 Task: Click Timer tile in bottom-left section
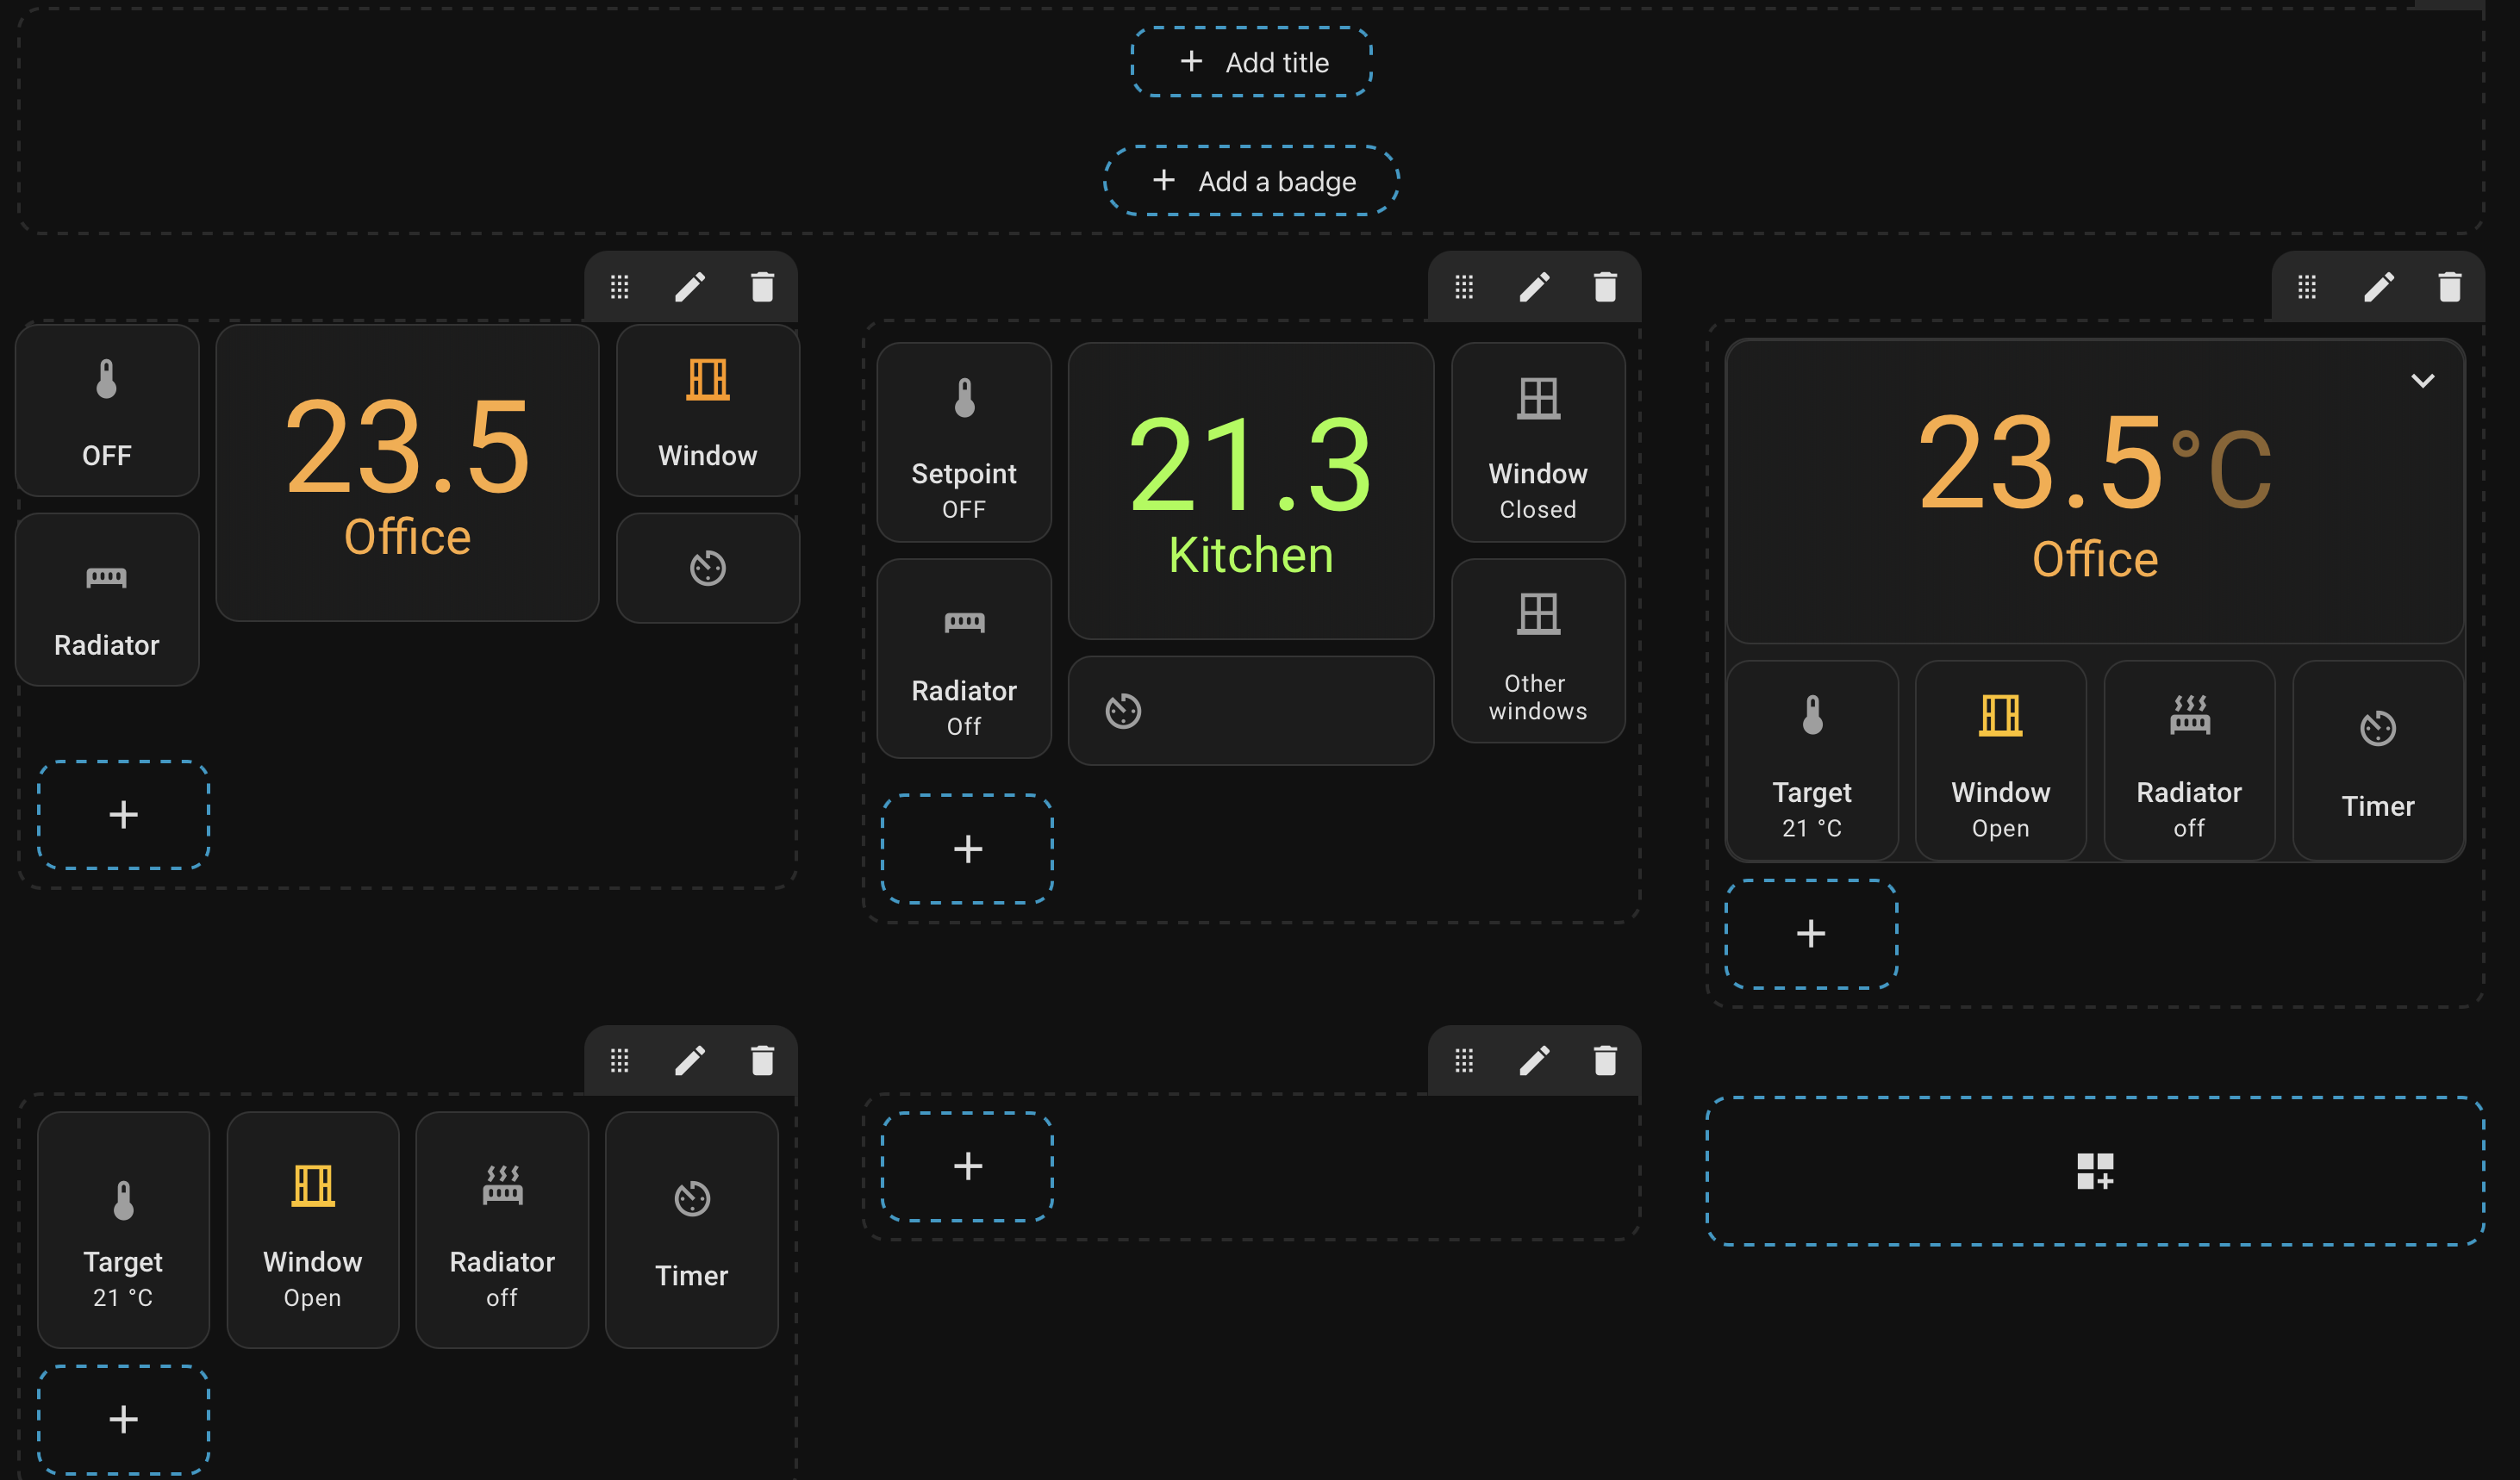pyautogui.click(x=691, y=1229)
